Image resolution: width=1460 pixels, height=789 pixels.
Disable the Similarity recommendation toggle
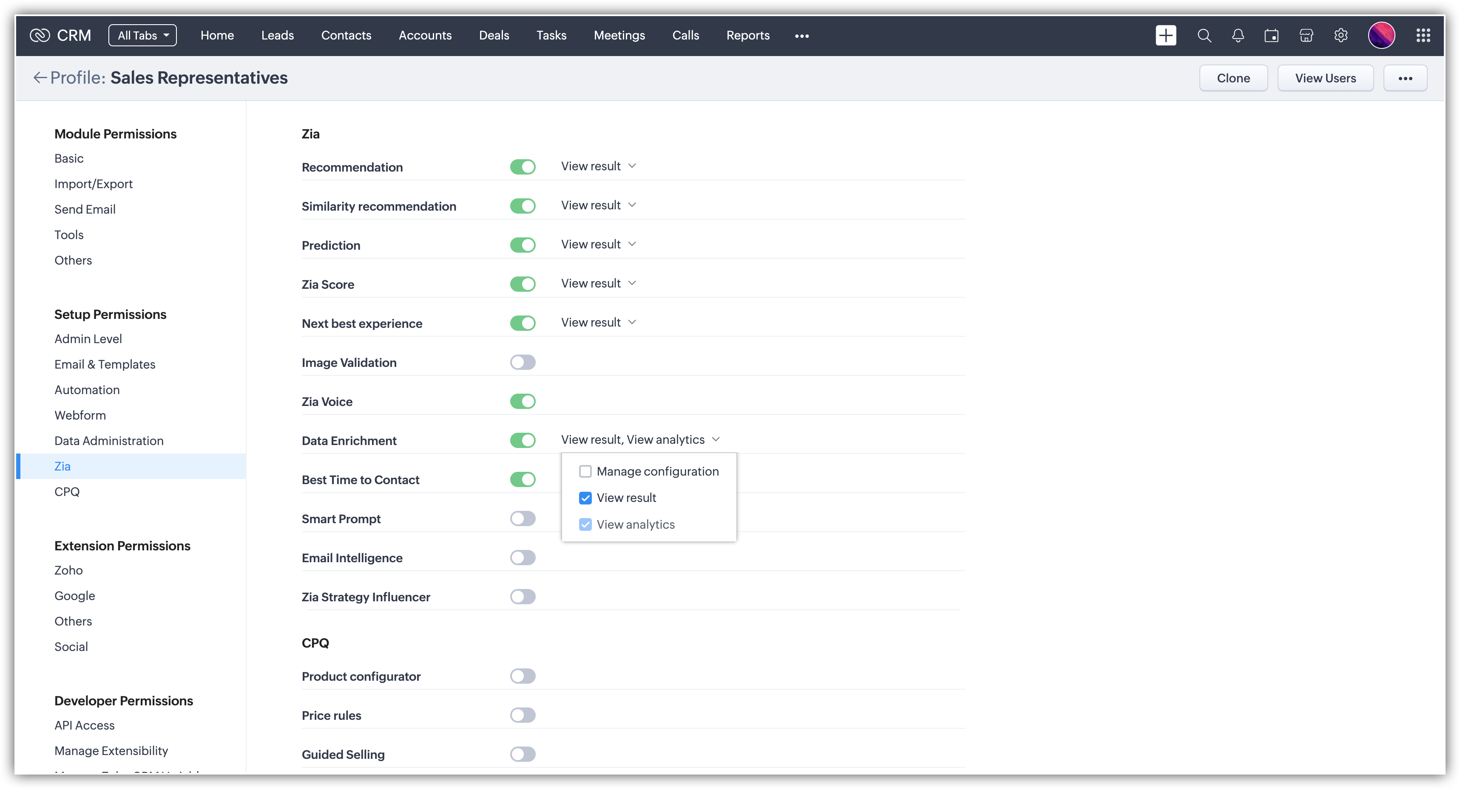(x=523, y=206)
